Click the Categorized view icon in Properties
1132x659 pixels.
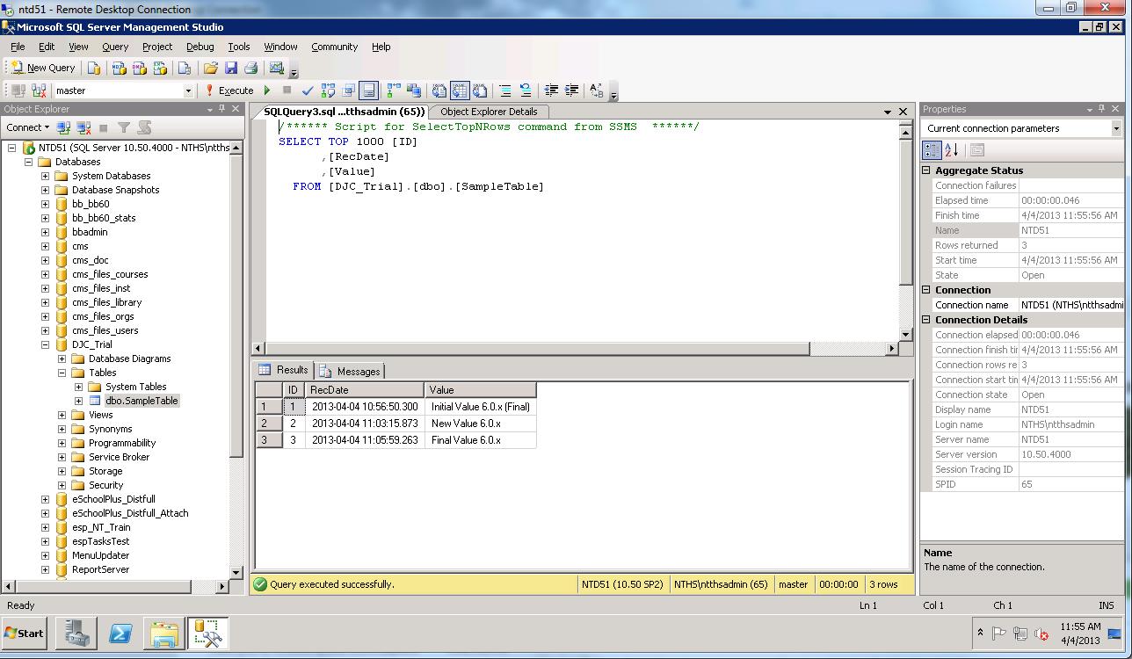tap(932, 150)
